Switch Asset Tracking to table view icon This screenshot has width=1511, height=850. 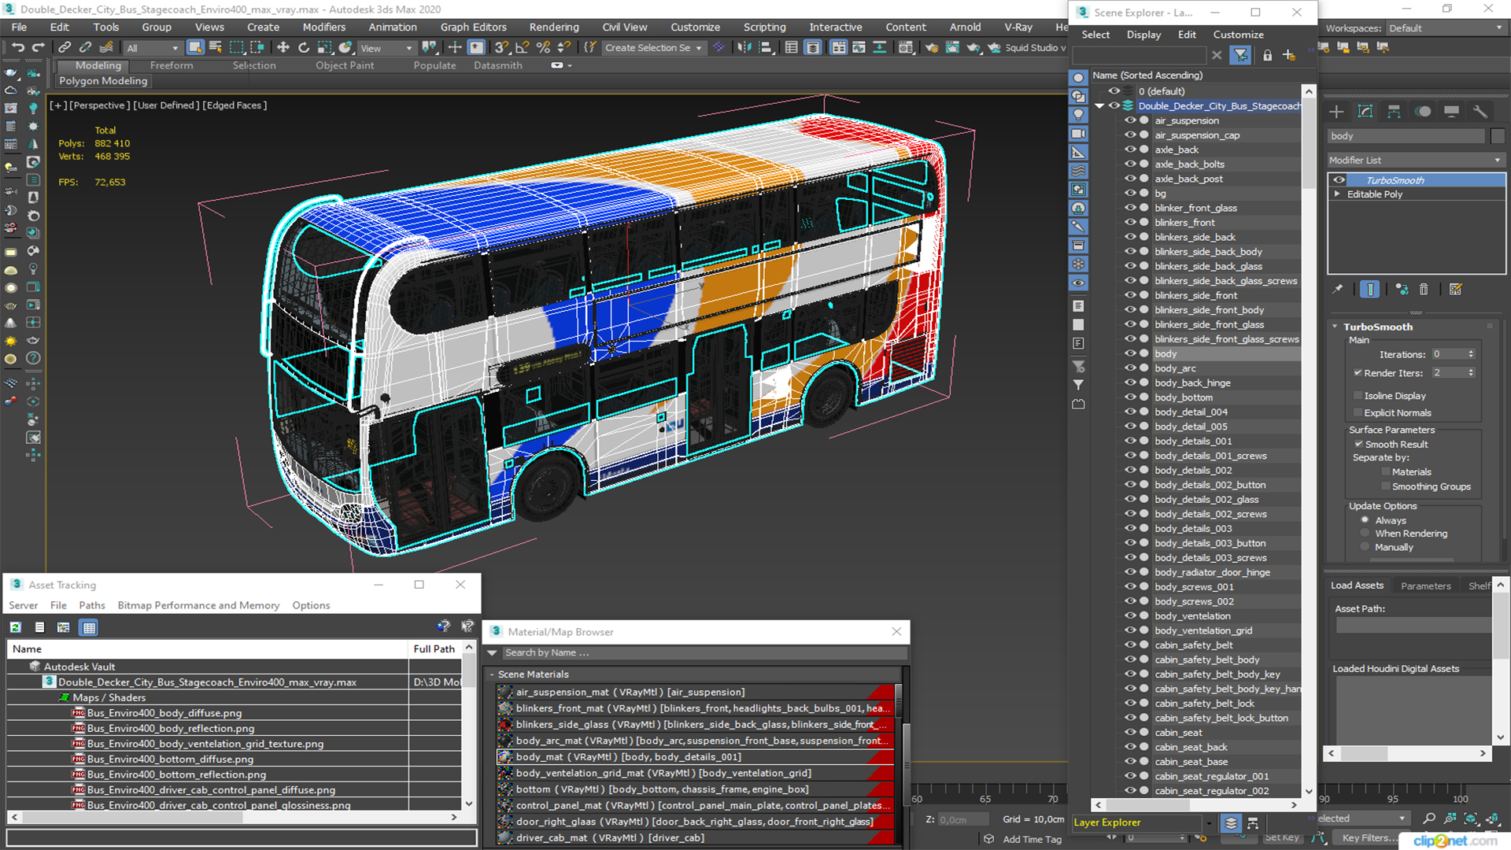pyautogui.click(x=89, y=627)
